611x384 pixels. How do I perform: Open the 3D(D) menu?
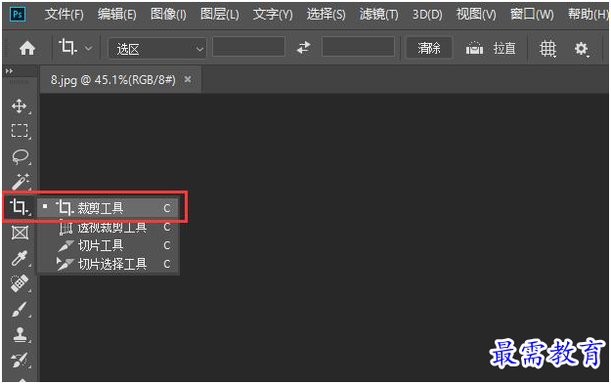[427, 15]
